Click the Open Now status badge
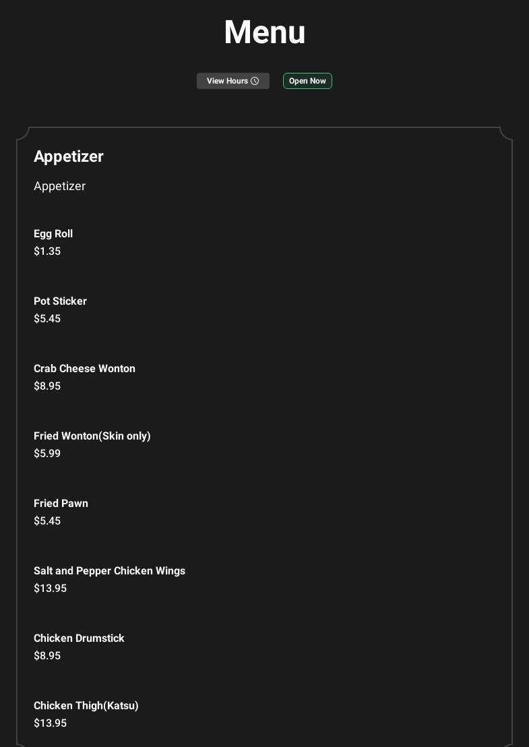 tap(307, 81)
